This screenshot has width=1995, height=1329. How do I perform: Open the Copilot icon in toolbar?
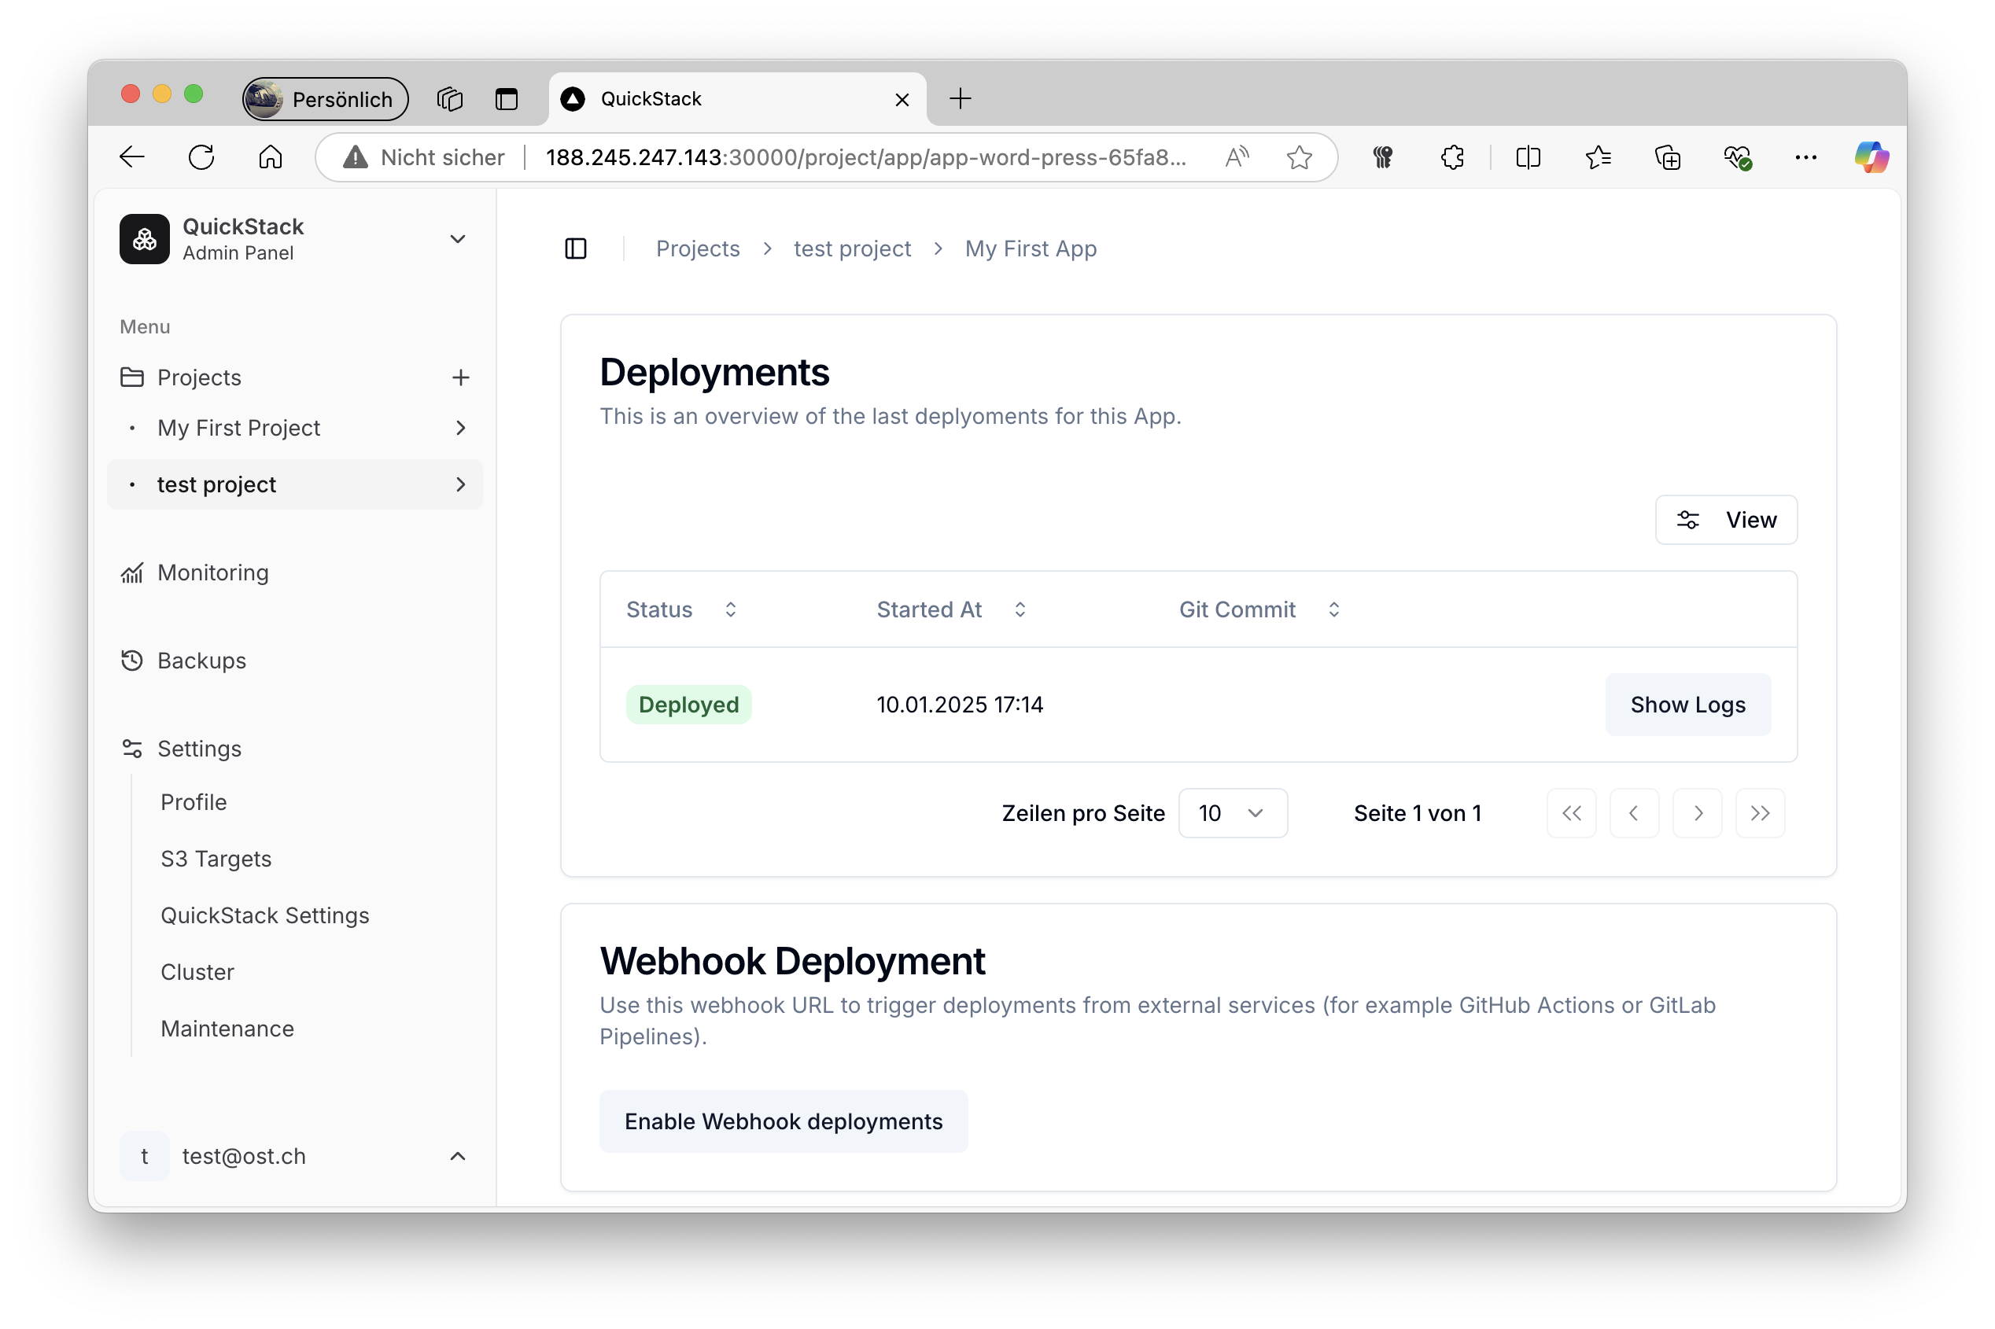click(1871, 156)
